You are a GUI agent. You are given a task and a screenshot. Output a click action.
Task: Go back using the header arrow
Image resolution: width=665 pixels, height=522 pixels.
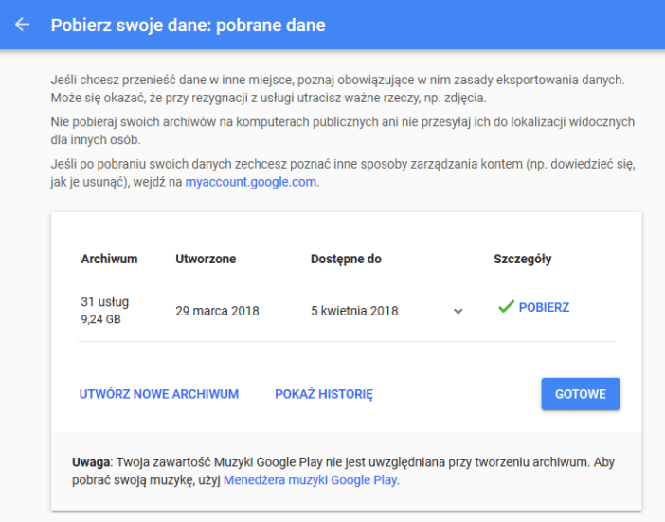click(23, 25)
